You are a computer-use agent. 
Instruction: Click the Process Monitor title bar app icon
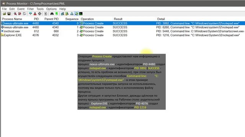[x=3, y=3]
